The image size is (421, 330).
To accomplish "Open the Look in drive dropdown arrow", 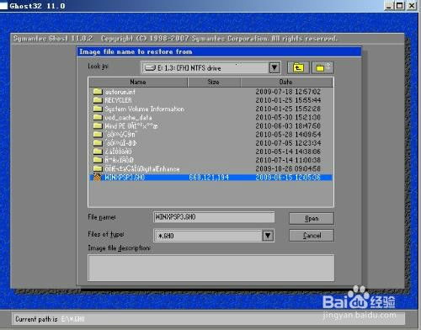I will pyautogui.click(x=274, y=67).
